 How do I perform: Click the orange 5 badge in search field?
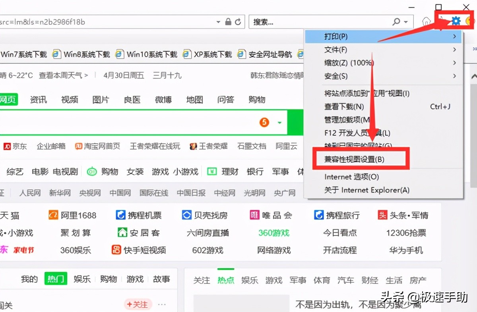point(264,122)
